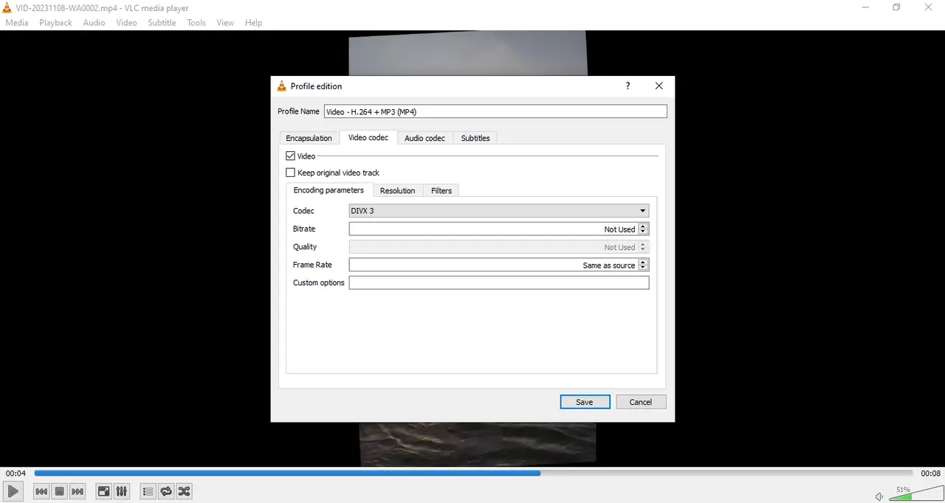Image resolution: width=945 pixels, height=503 pixels.
Task: Open the Frame Rate spinner control
Action: pos(642,265)
